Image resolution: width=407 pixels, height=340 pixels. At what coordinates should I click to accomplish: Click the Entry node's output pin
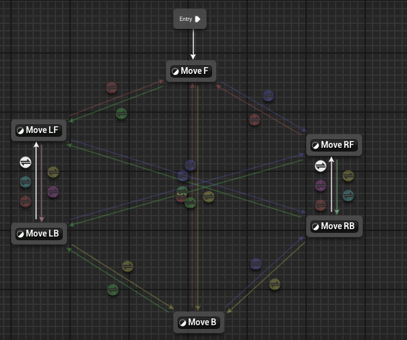click(197, 19)
